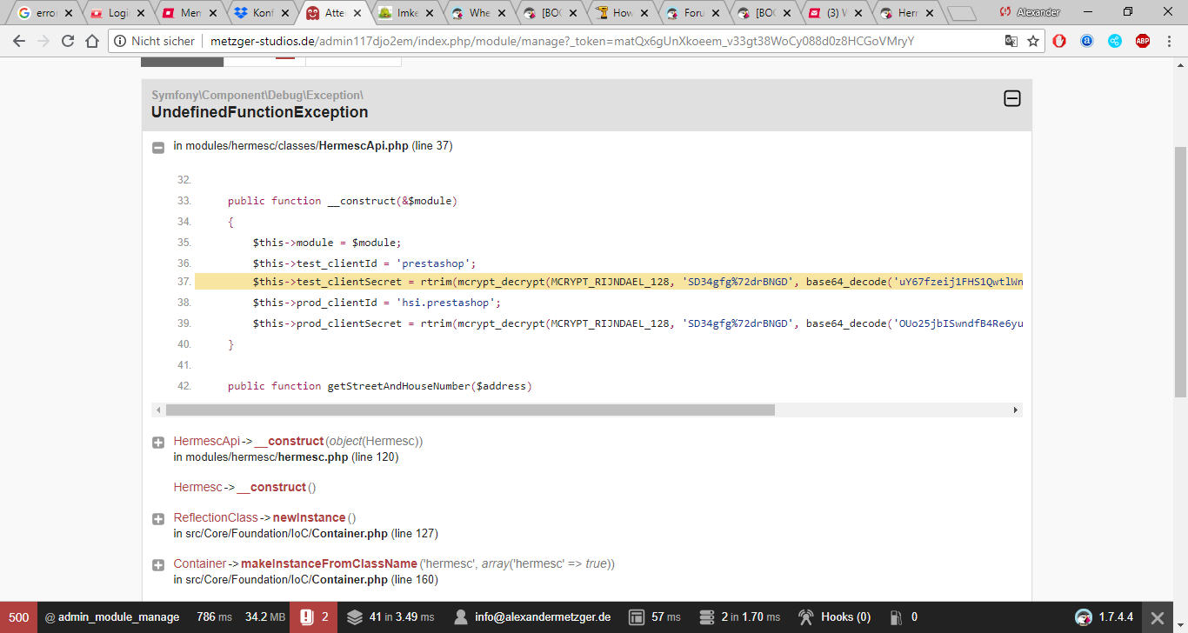
Task: Open the Hooks (0) panel icon
Action: 805,617
